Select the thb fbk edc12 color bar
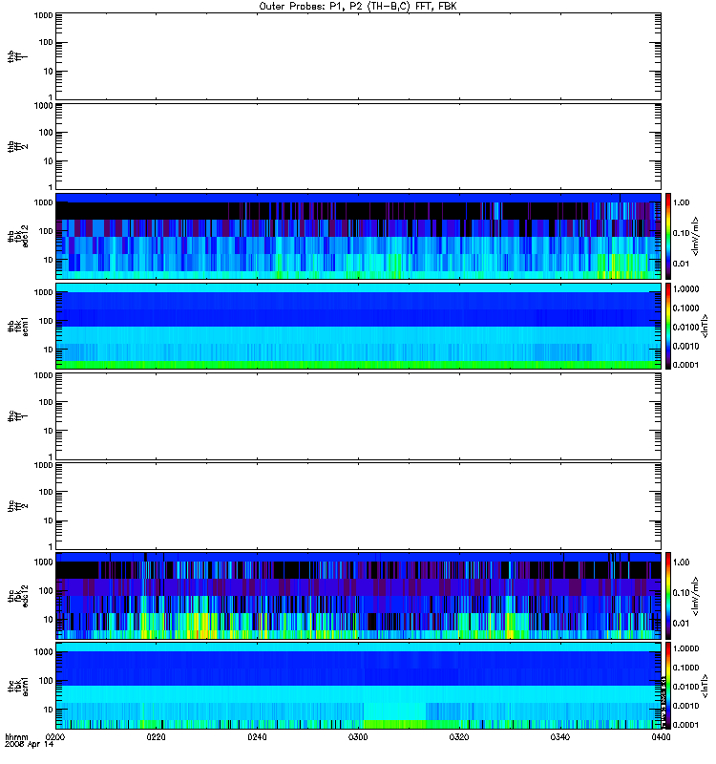The width and height of the screenshot is (716, 764). coord(668,236)
